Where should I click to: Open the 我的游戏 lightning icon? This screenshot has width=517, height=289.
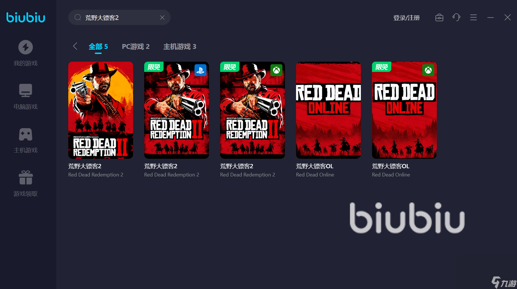(x=26, y=47)
